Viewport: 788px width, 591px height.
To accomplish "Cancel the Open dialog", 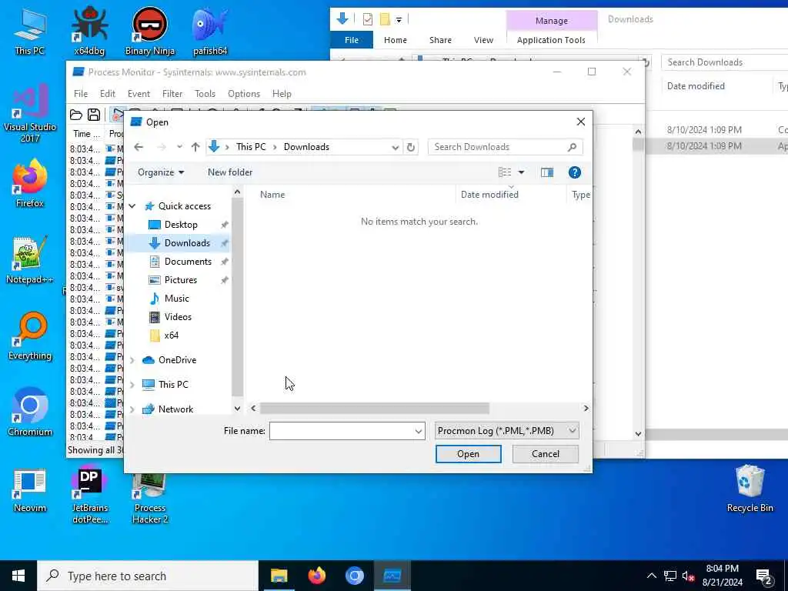I will (546, 454).
